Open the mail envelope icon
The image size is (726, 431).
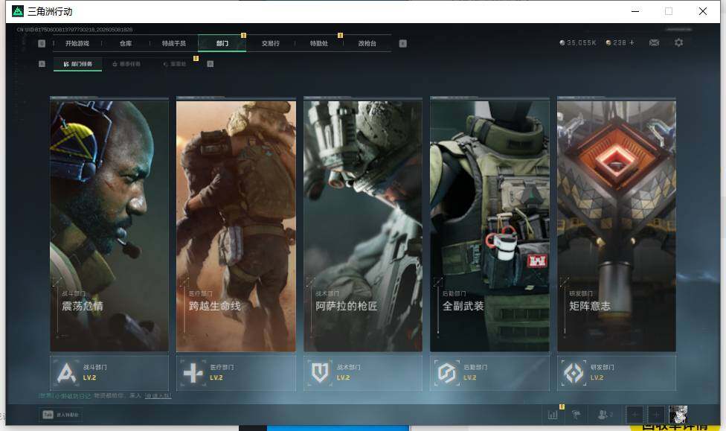pyautogui.click(x=655, y=42)
